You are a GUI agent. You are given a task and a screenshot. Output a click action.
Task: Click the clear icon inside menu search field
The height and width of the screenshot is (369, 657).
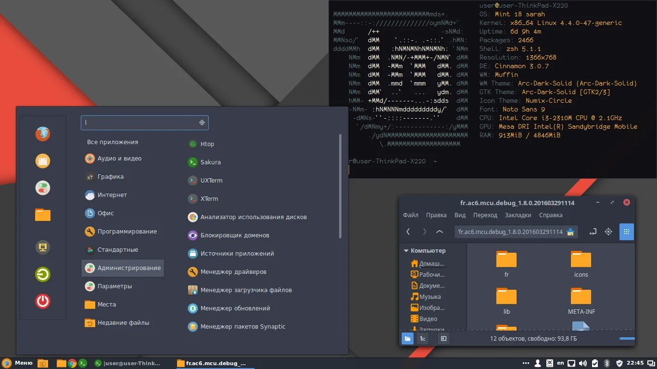(202, 123)
